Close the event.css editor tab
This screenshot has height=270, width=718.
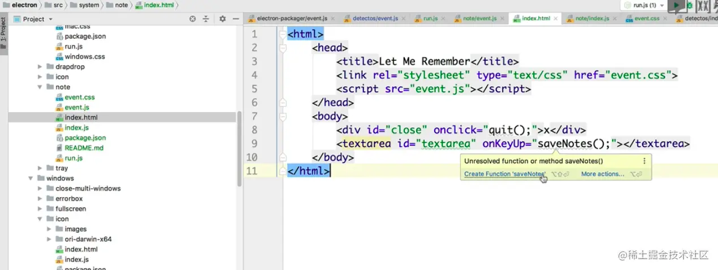(x=666, y=19)
